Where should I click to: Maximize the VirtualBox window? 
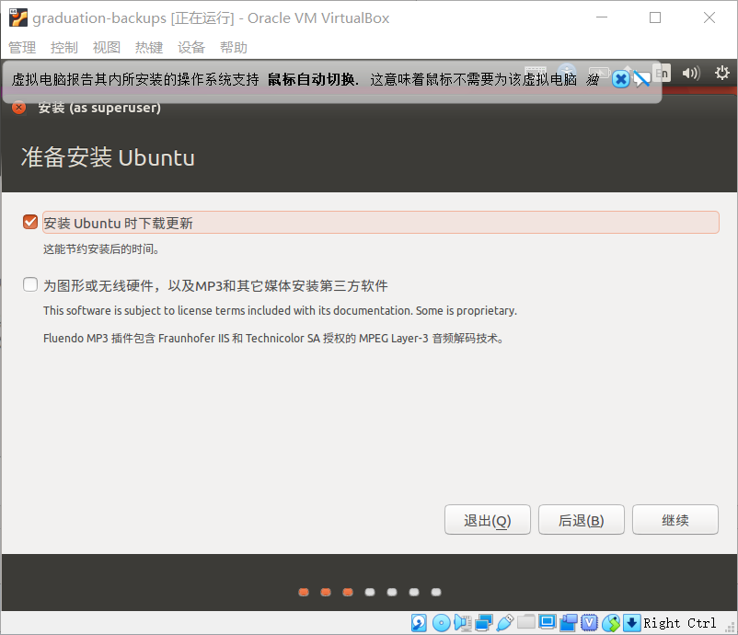tap(655, 17)
